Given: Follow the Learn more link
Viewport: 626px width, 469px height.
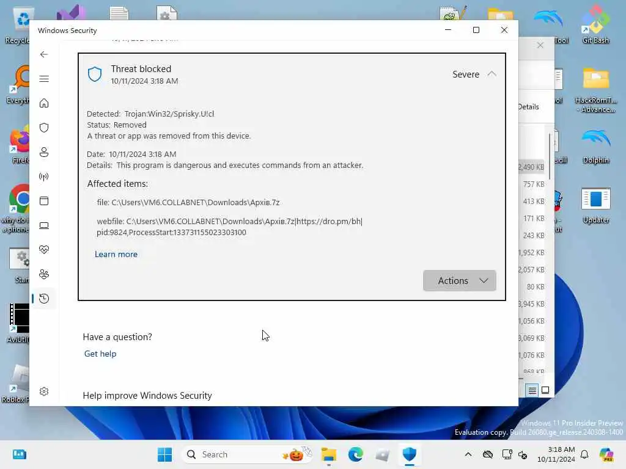Looking at the screenshot, I should (x=116, y=255).
